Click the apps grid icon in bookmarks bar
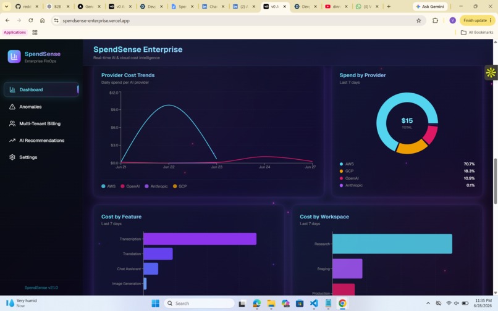The image size is (498, 311). tap(35, 32)
